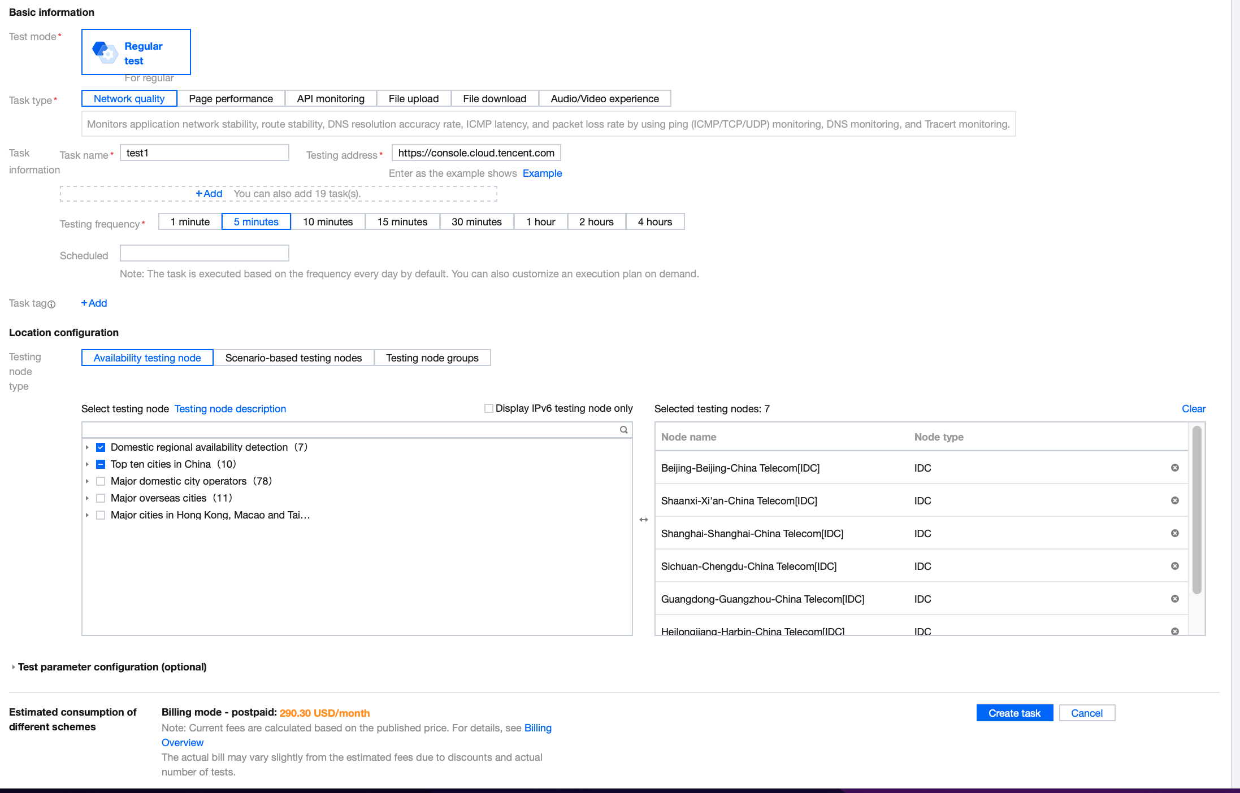Click the search icon in node search box

tap(623, 430)
